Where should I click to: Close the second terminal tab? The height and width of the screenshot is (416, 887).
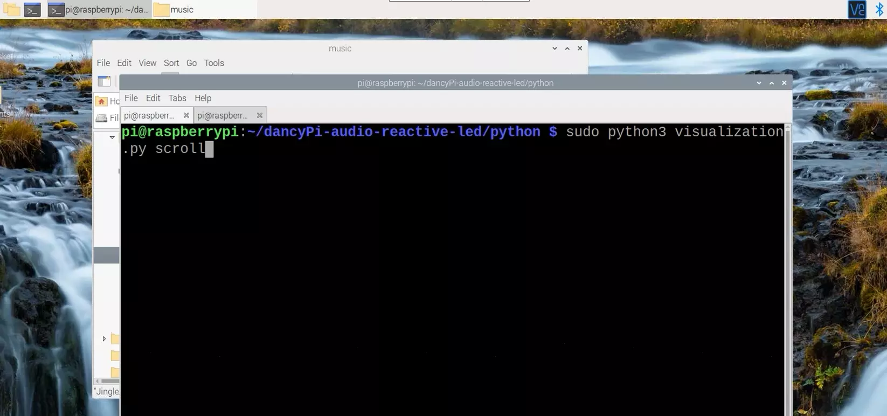[259, 115]
